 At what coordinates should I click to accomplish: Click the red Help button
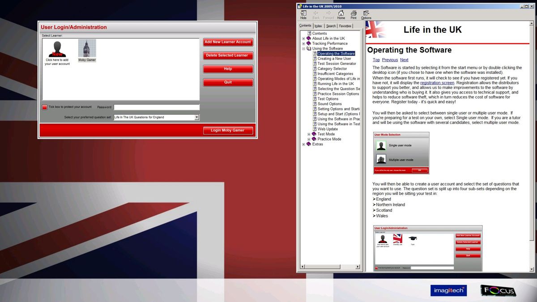click(228, 69)
